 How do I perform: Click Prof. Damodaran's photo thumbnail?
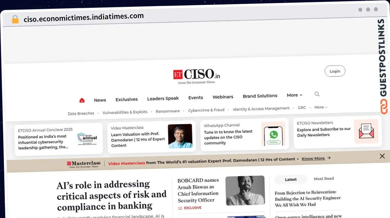click(x=180, y=136)
